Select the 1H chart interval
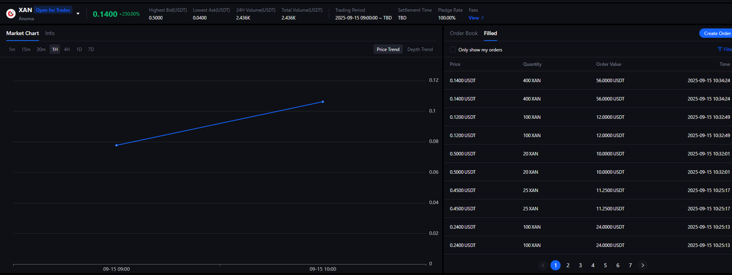The width and height of the screenshot is (732, 275). [x=55, y=49]
